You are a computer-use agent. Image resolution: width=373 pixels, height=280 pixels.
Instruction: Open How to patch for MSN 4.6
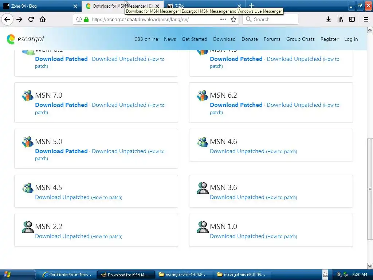(x=282, y=151)
